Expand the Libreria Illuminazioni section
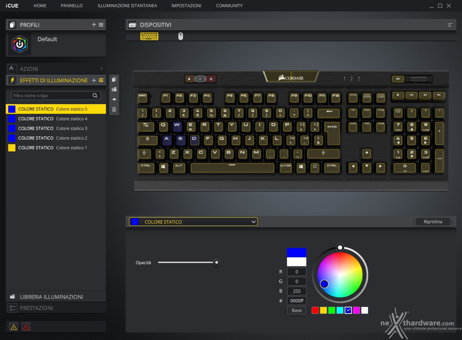The image size is (462, 340). 56,297
